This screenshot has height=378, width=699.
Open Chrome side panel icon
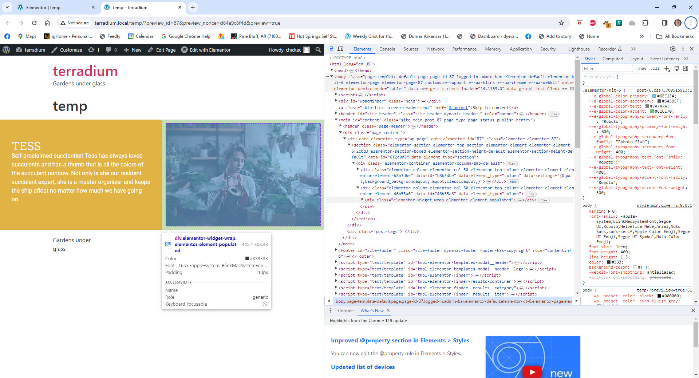[x=665, y=23]
